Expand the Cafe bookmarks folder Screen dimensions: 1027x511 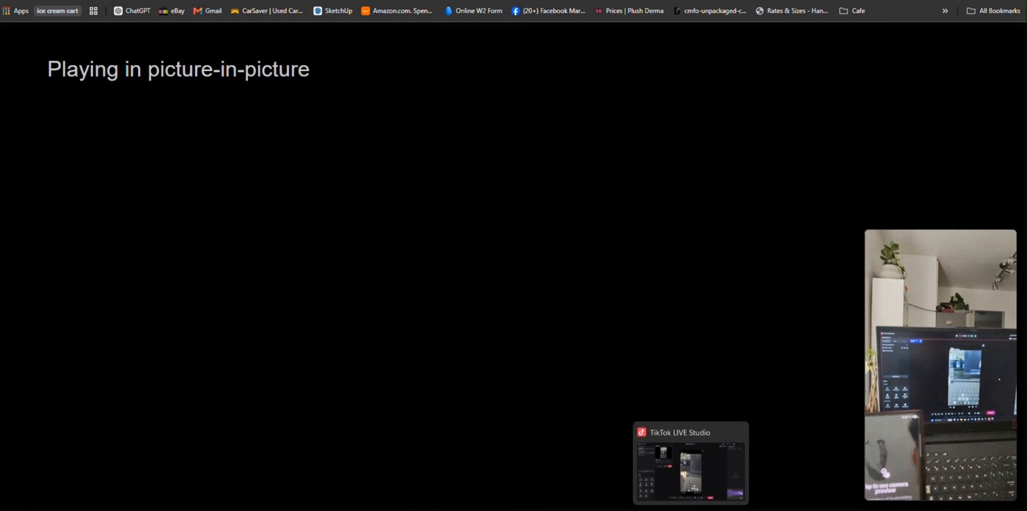coord(852,11)
